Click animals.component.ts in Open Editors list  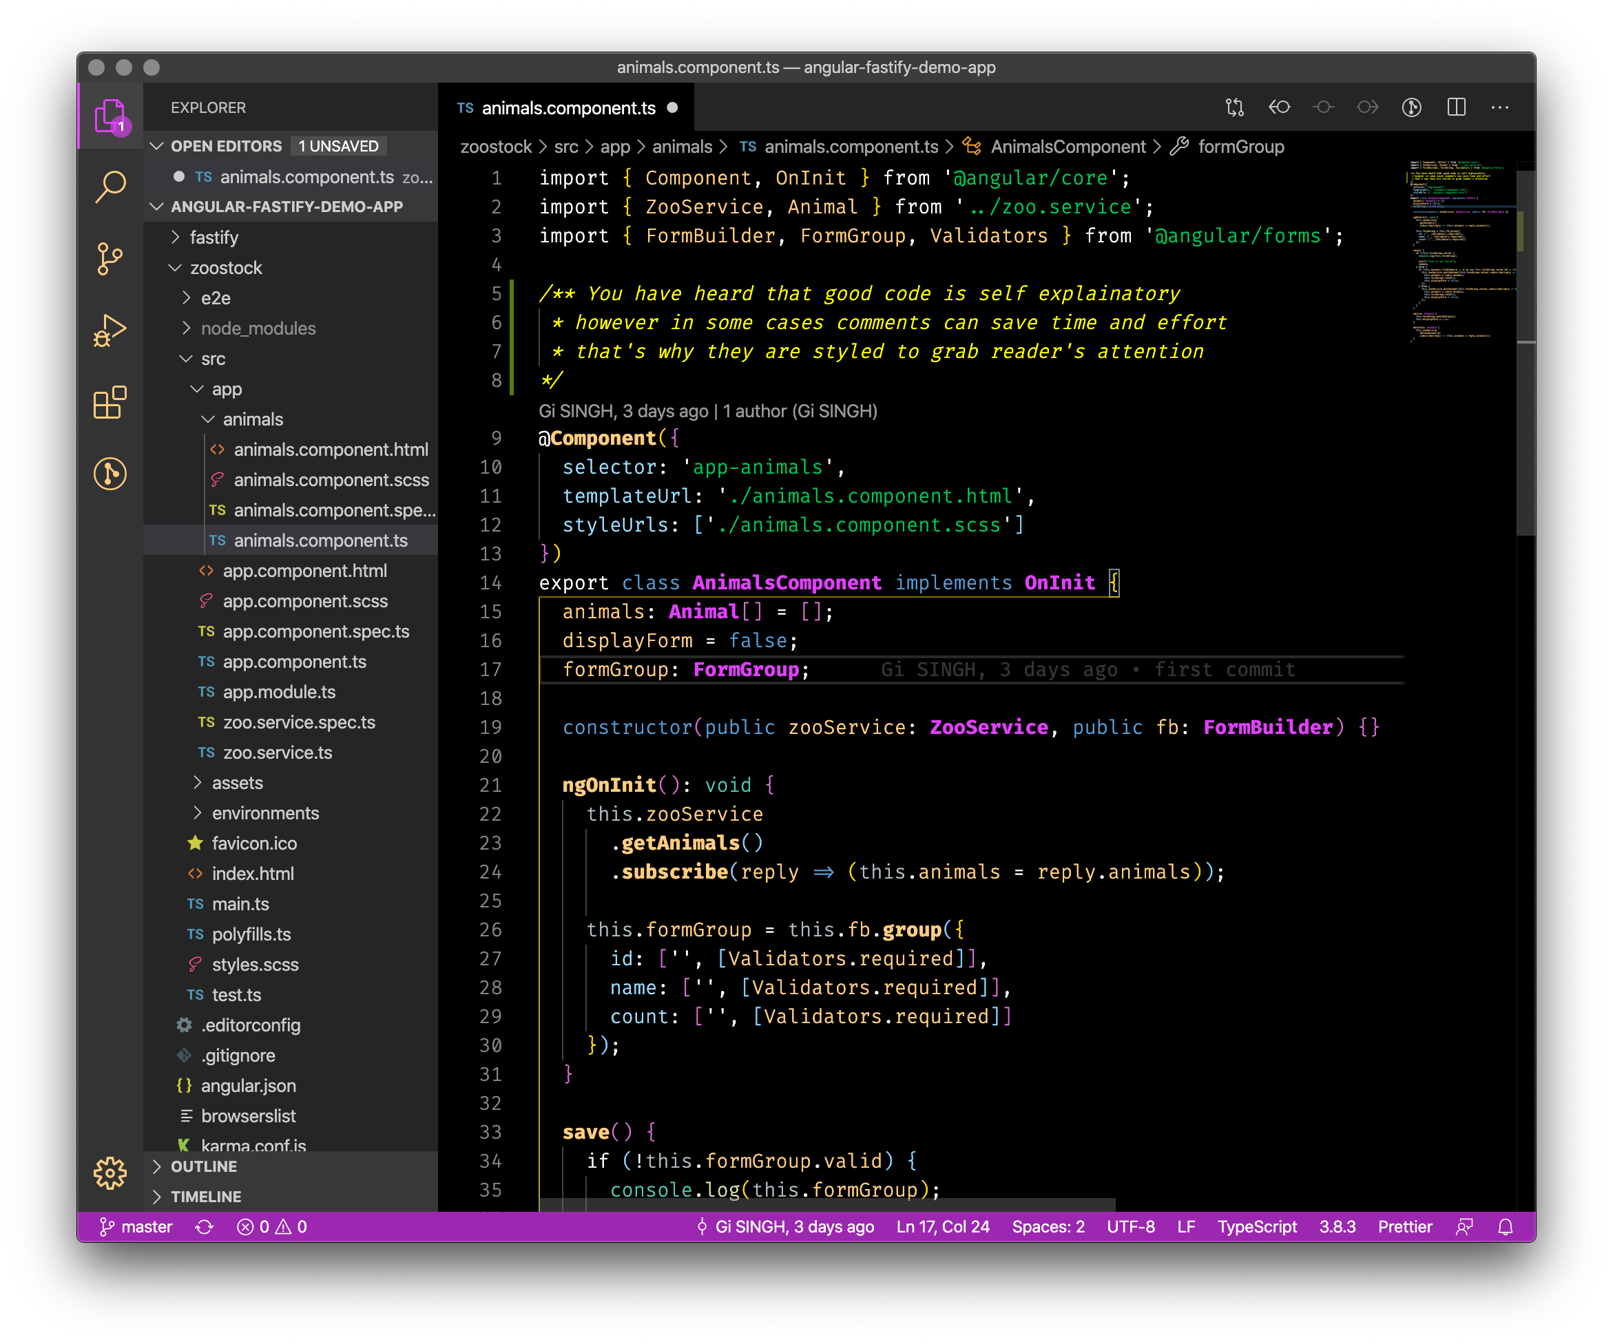click(x=291, y=177)
